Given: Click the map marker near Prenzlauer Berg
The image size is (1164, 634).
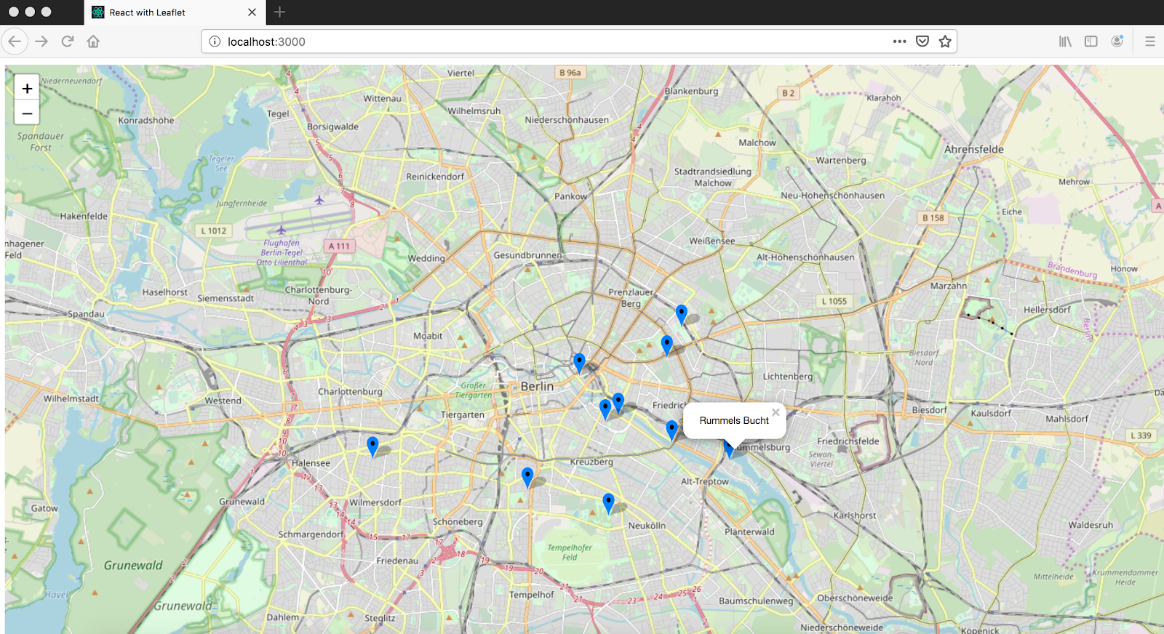Looking at the screenshot, I should point(681,314).
